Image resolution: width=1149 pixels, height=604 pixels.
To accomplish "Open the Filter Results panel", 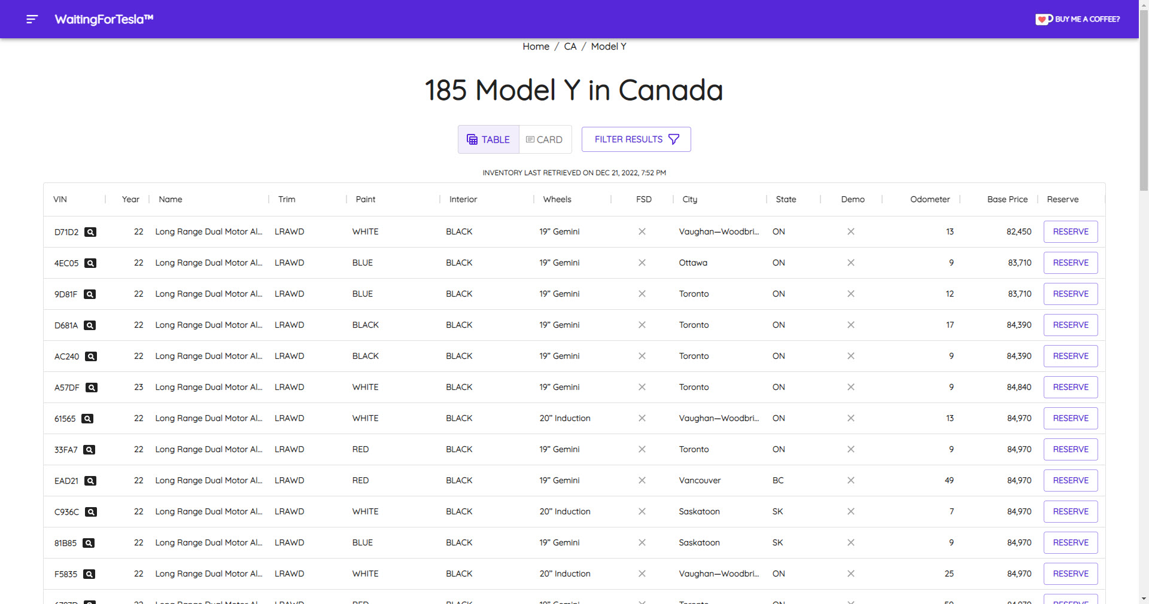I will point(636,139).
